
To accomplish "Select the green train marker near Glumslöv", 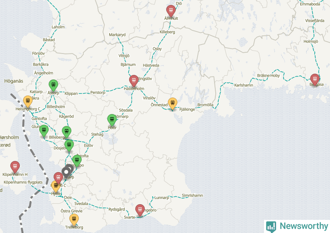I will pyautogui.click(x=44, y=130).
